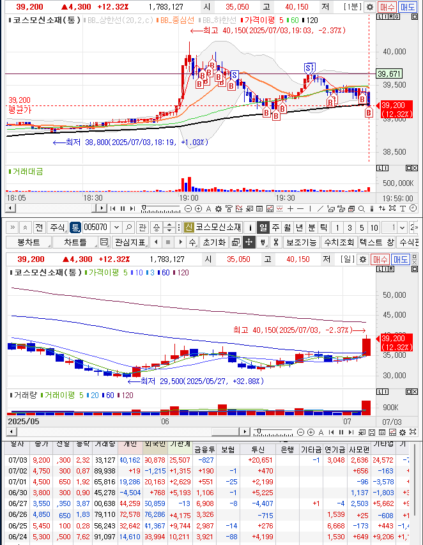Open gear settings in top chart bottom toolbar
The height and width of the screenshot is (545, 423).
[219, 208]
